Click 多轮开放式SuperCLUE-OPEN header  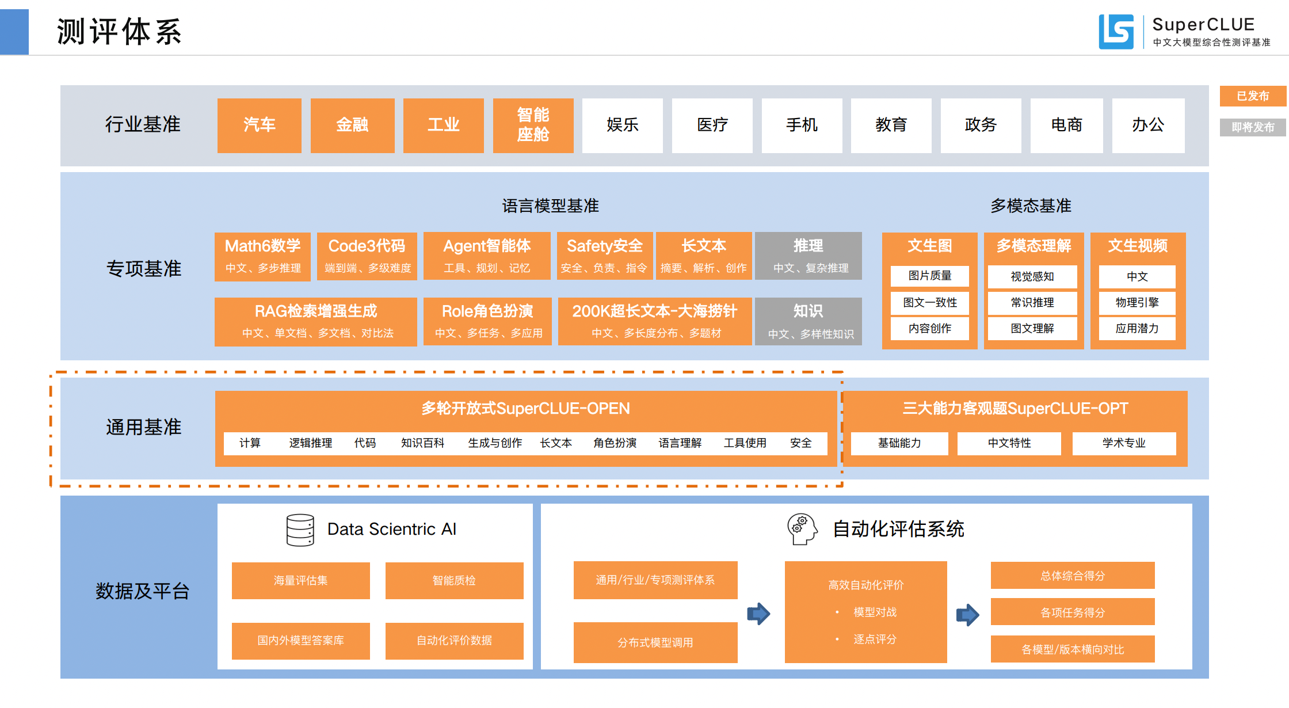tap(525, 409)
